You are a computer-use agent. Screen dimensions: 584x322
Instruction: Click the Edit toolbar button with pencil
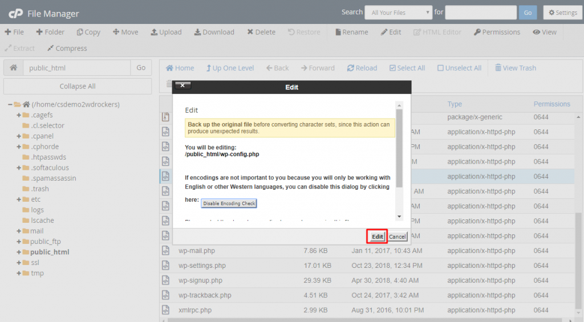point(391,32)
